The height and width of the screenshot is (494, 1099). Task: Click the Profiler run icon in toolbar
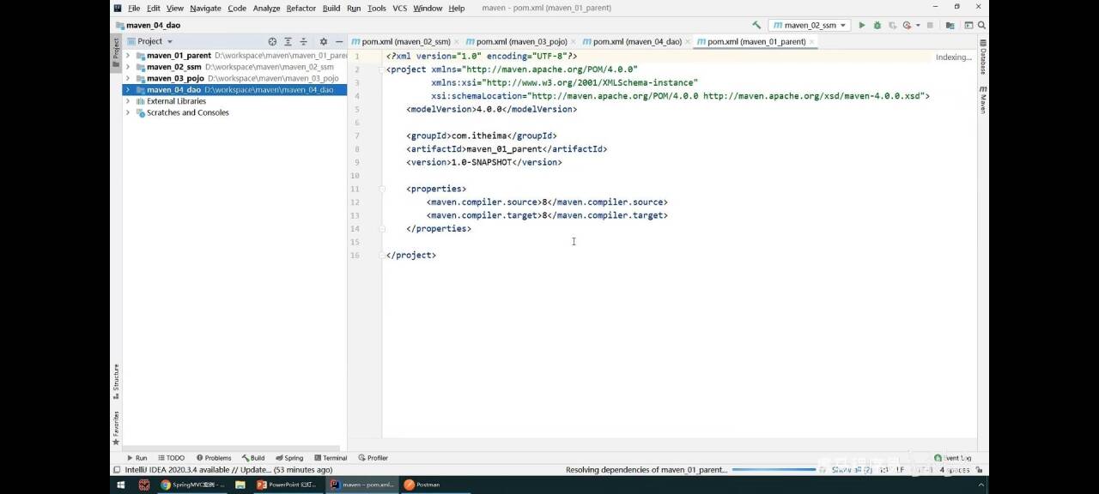[x=907, y=26]
